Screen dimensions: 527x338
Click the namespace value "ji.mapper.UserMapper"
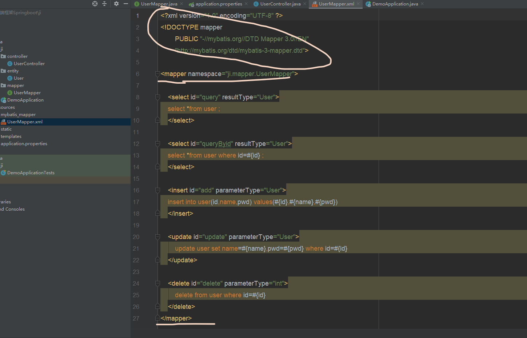[259, 74]
